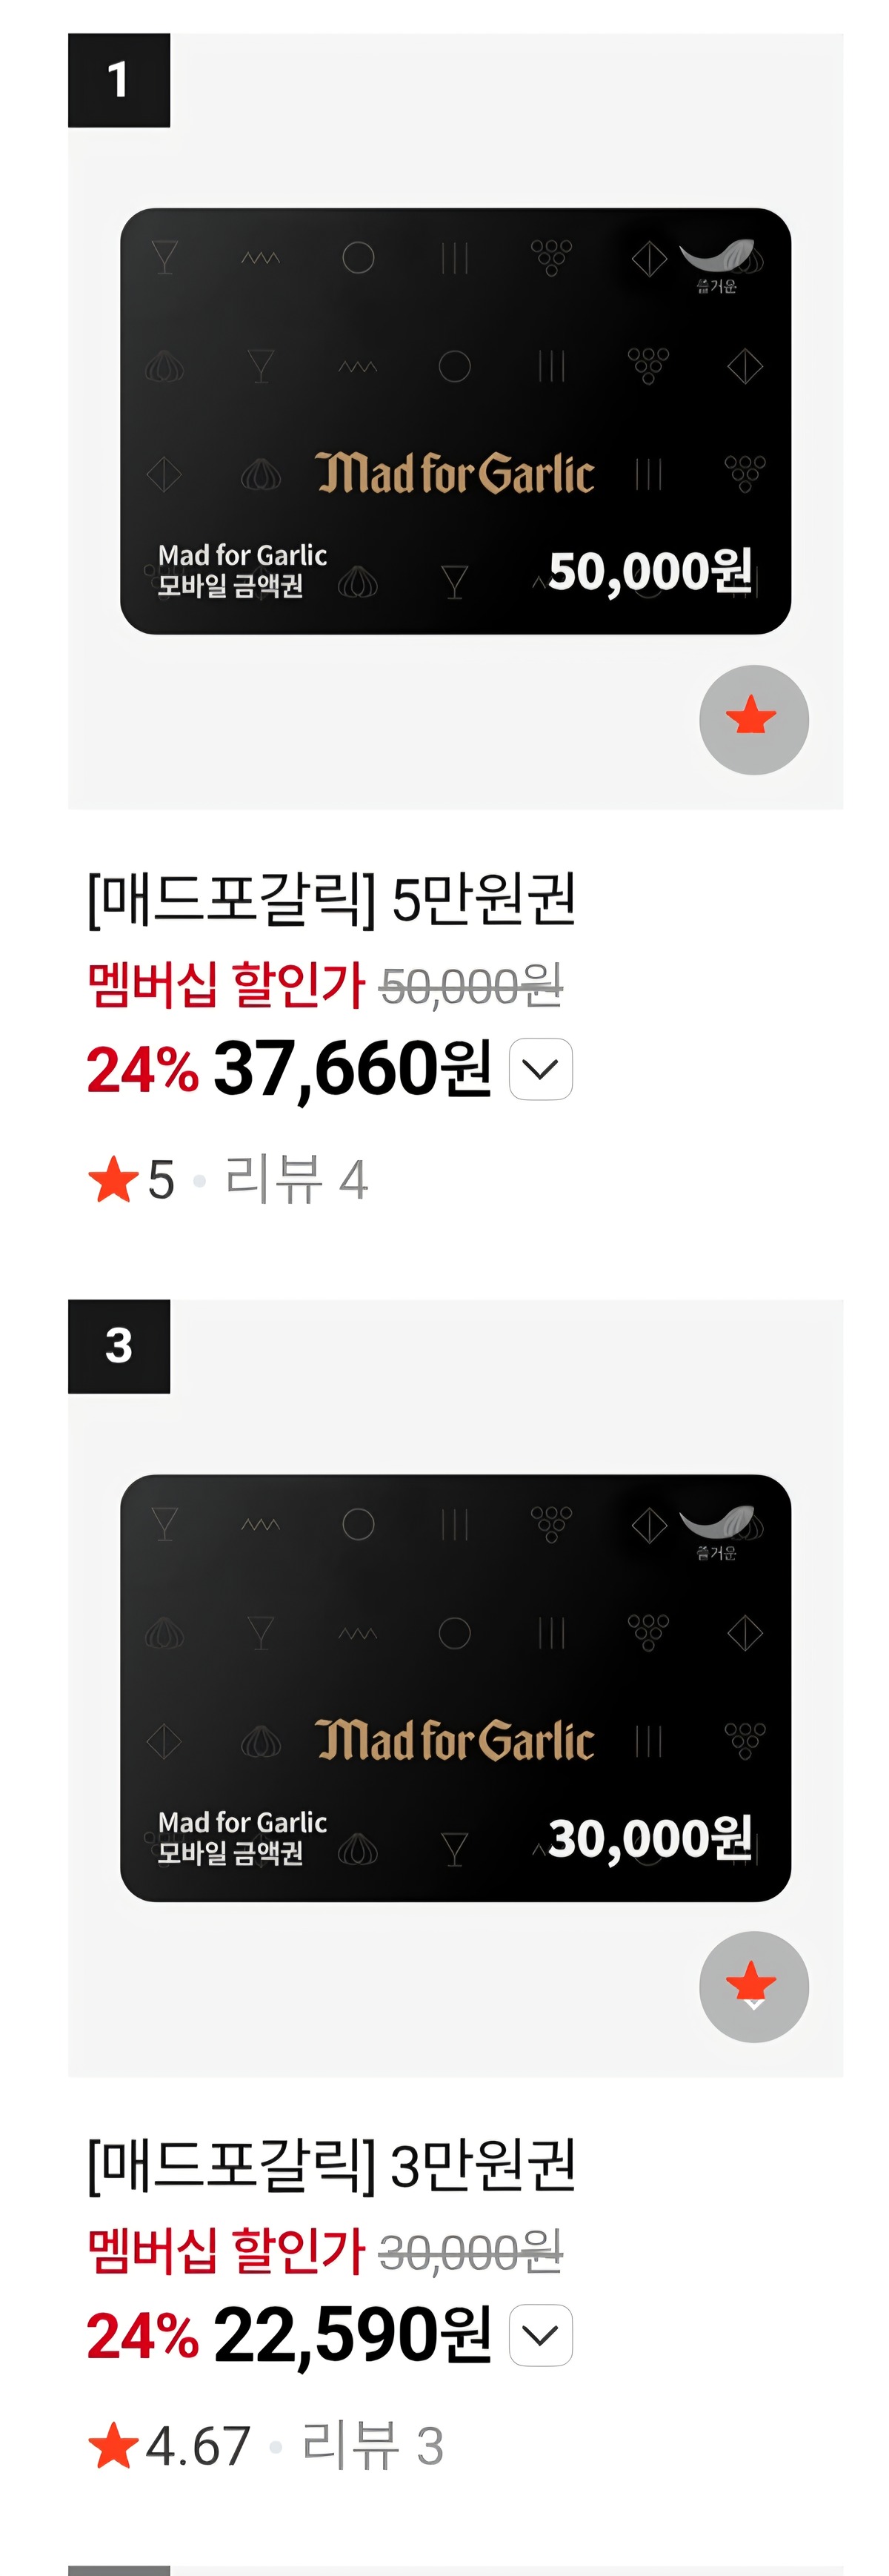Click 멤버십 할인가 label above 37,660원
This screenshot has width=889, height=2576.
[x=227, y=985]
